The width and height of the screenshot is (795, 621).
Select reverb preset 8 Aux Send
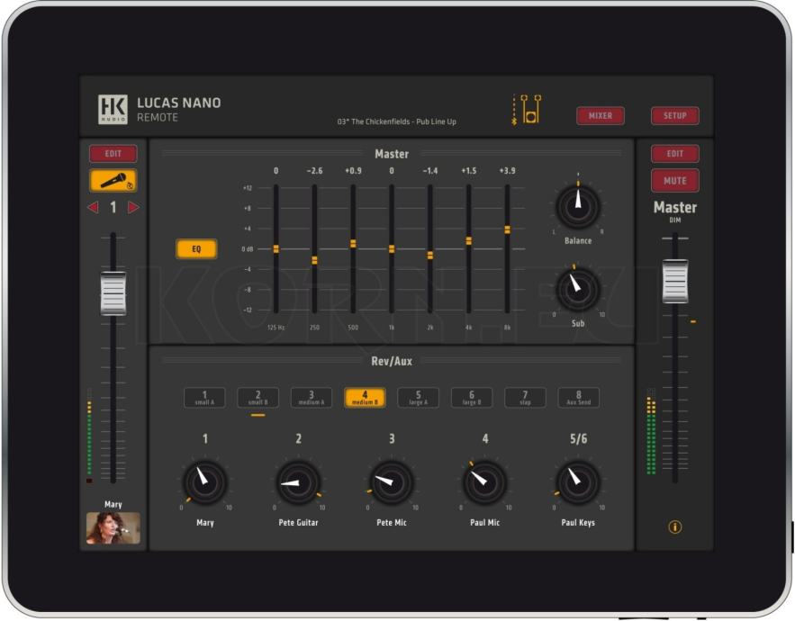click(578, 398)
